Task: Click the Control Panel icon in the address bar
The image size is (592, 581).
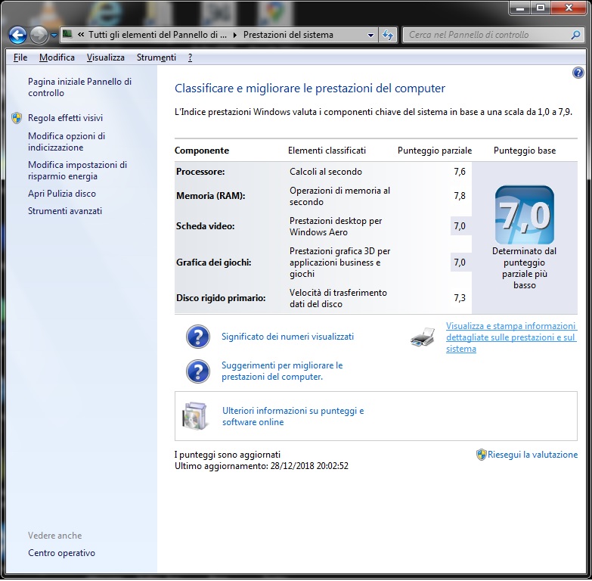Action: pyautogui.click(x=67, y=35)
